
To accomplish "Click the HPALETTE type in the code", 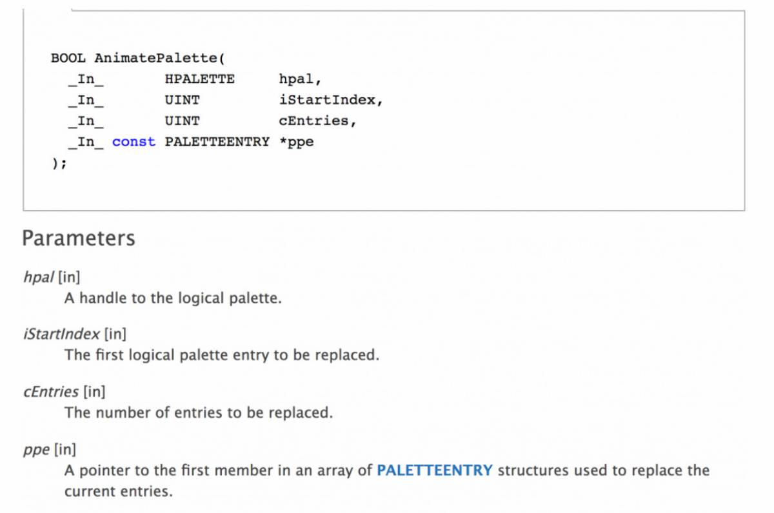I will pos(199,79).
